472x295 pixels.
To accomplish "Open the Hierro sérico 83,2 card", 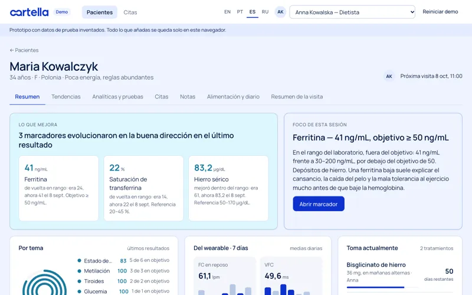I will (x=228, y=188).
